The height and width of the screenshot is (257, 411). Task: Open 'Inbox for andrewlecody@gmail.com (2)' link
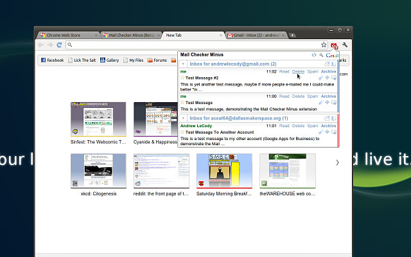point(233,64)
